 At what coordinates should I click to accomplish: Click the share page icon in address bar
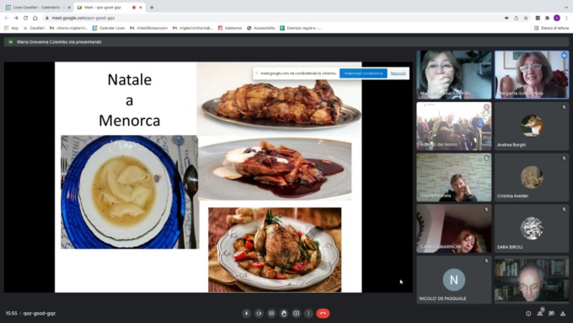(516, 18)
